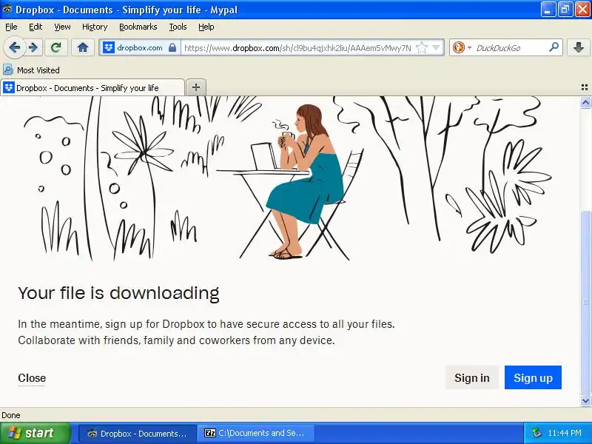Minimize the Mypal window
The height and width of the screenshot is (444, 592).
point(548,10)
